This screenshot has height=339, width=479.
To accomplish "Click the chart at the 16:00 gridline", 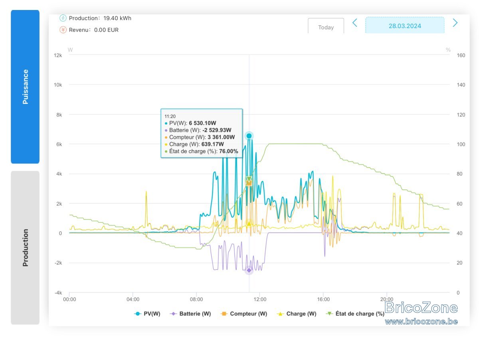I will tap(323, 173).
